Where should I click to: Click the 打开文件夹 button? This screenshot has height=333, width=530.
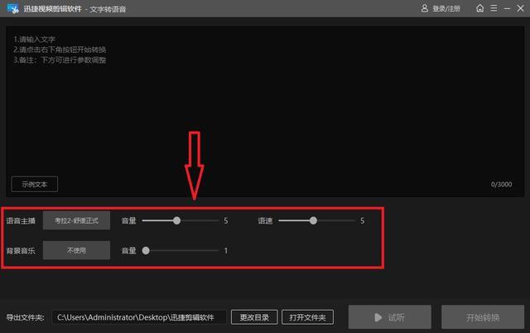click(x=307, y=317)
